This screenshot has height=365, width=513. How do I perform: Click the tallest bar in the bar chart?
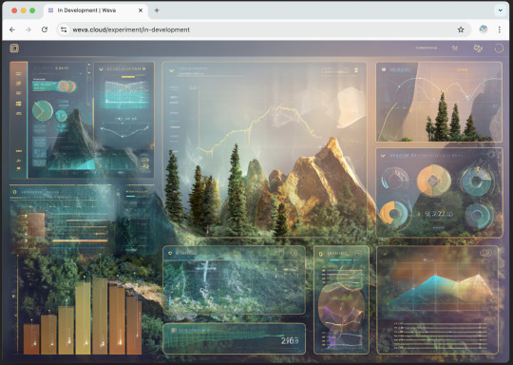(x=100, y=316)
